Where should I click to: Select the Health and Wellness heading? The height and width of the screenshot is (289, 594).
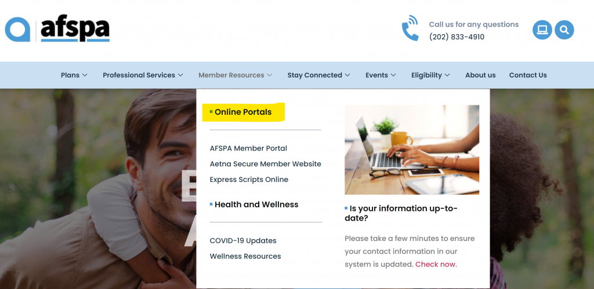pos(256,204)
